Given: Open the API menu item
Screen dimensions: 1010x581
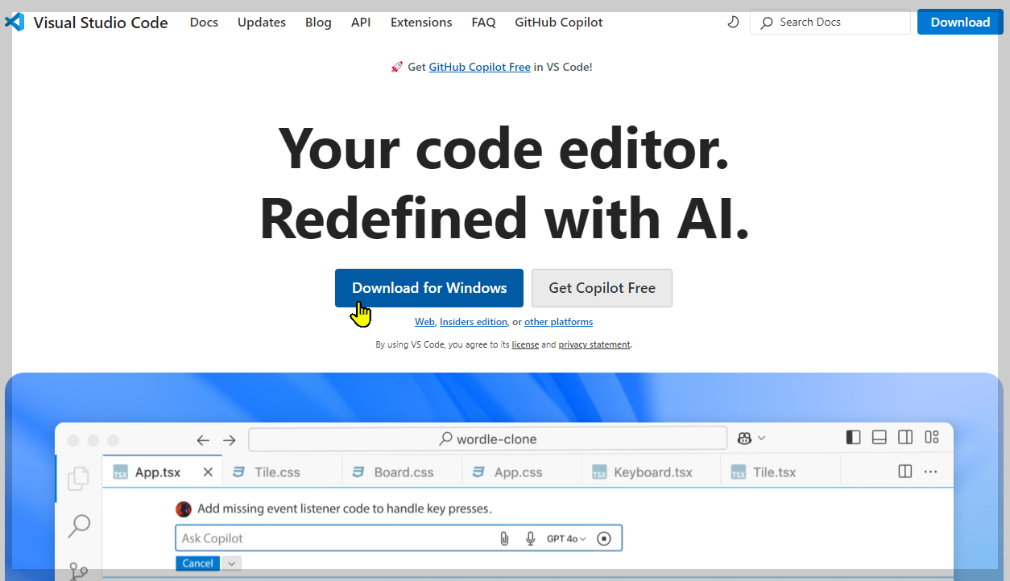Looking at the screenshot, I should tap(361, 23).
